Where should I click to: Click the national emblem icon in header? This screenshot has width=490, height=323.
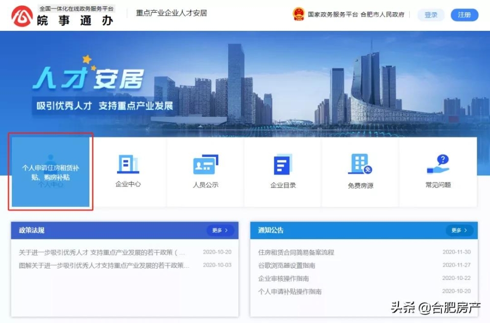point(298,14)
